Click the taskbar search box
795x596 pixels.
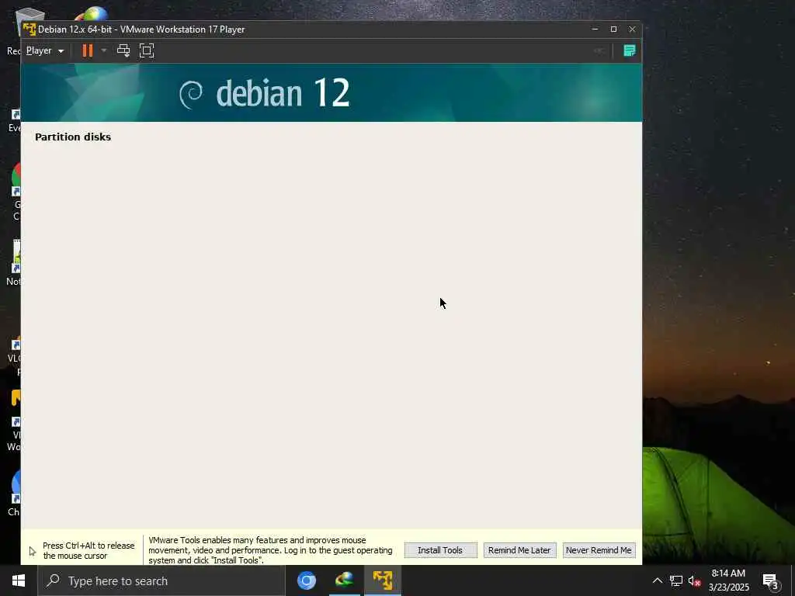[161, 580]
